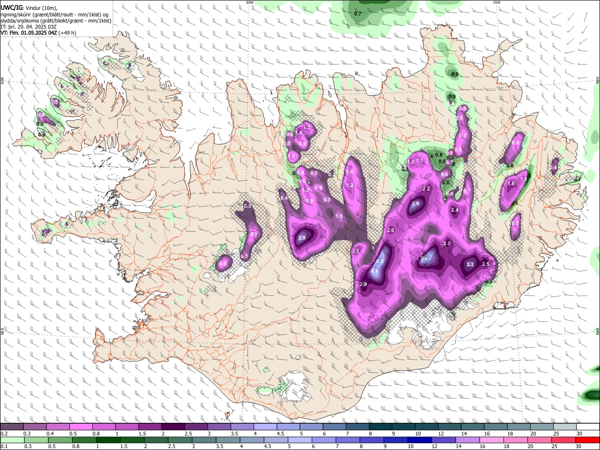The width and height of the screenshot is (600, 450).
Task: Select the darkest green 1 swatch in rain scale
Action: tap(108, 440)
